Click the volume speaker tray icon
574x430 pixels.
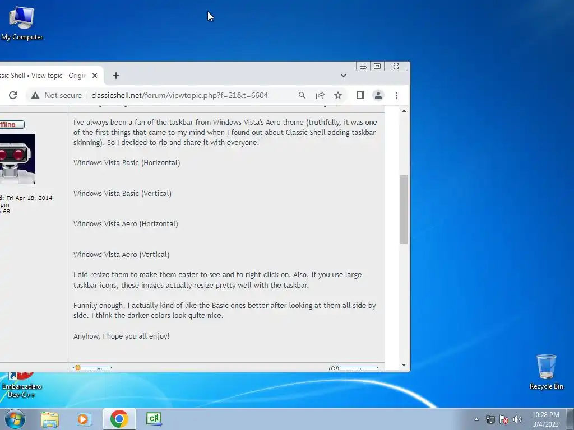517,419
